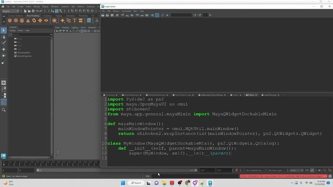The image size is (333, 187).
Task: Click Clear History icon in Script Editor
Action: pyautogui.click(x=123, y=15)
